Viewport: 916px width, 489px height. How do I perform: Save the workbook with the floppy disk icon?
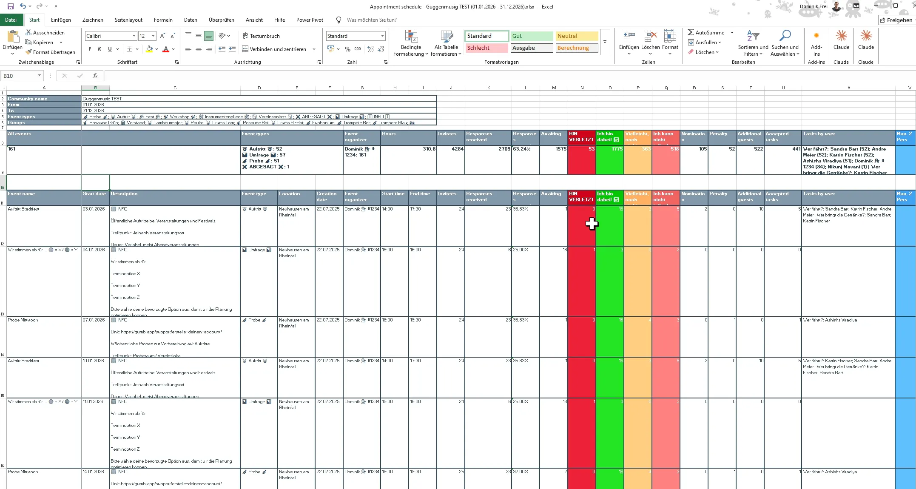click(11, 6)
